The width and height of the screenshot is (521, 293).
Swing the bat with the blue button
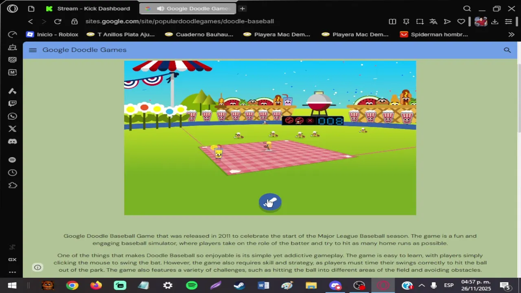tap(270, 202)
